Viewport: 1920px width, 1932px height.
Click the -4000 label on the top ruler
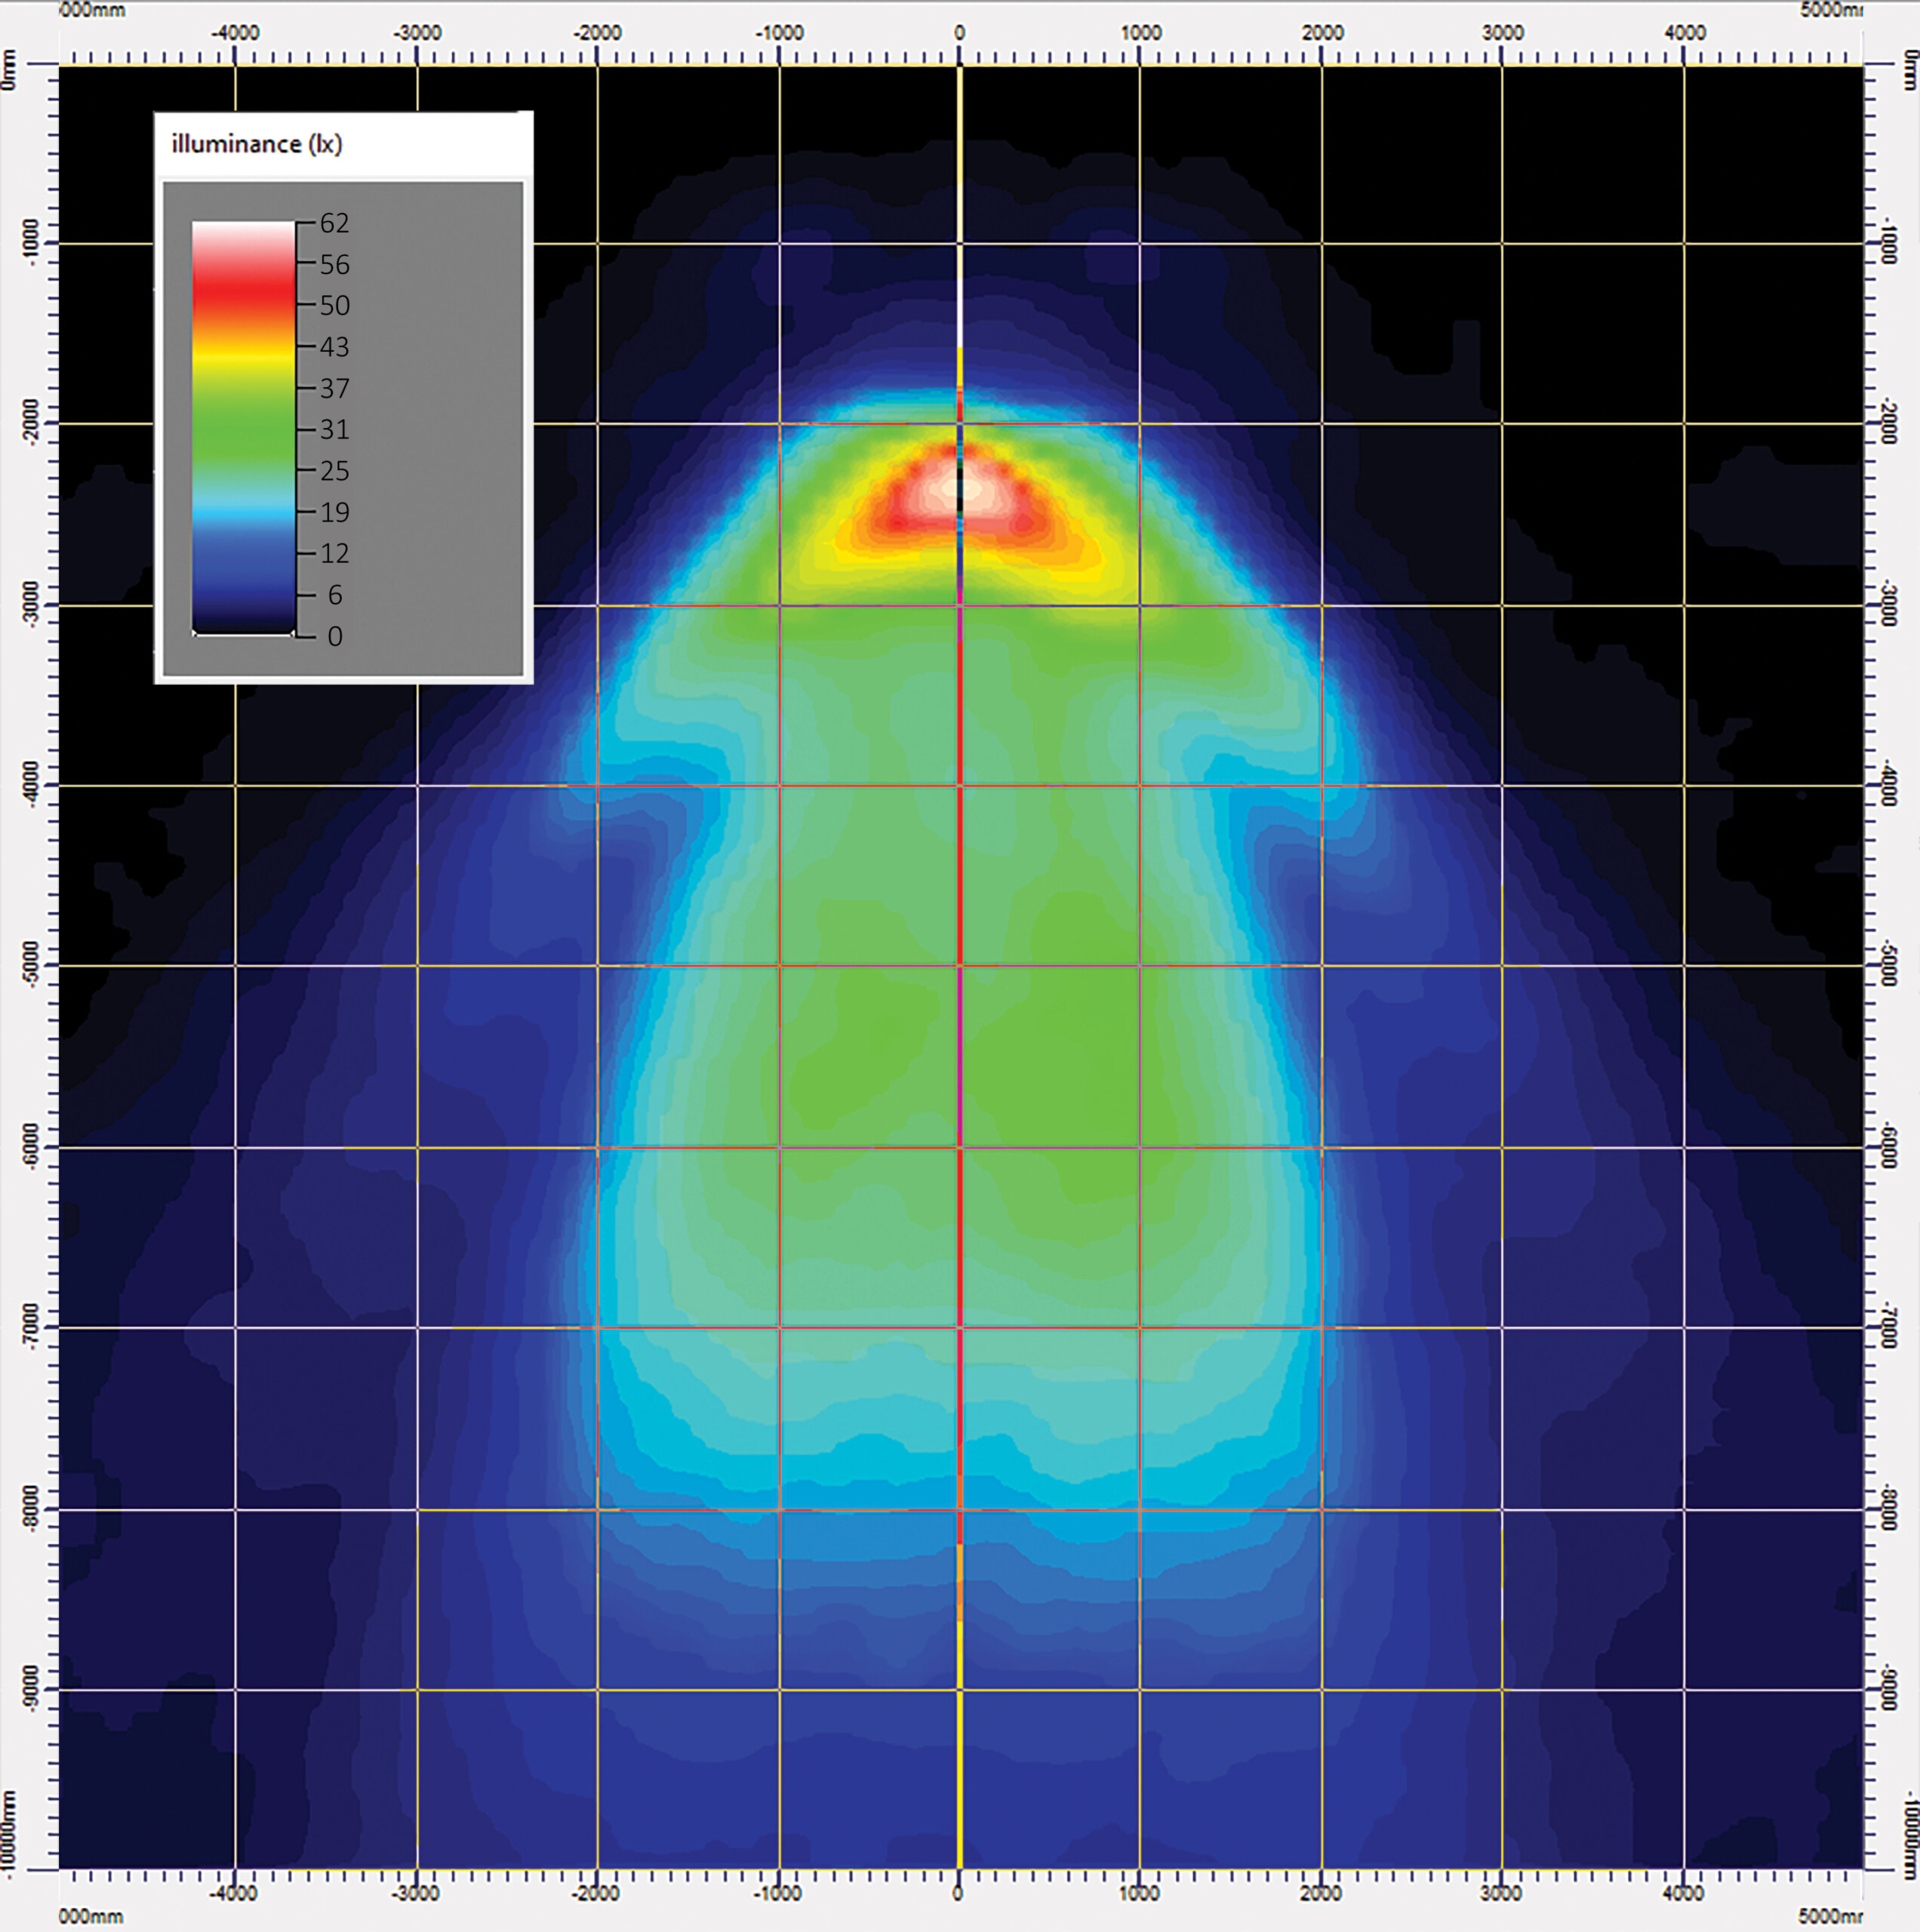pos(234,33)
